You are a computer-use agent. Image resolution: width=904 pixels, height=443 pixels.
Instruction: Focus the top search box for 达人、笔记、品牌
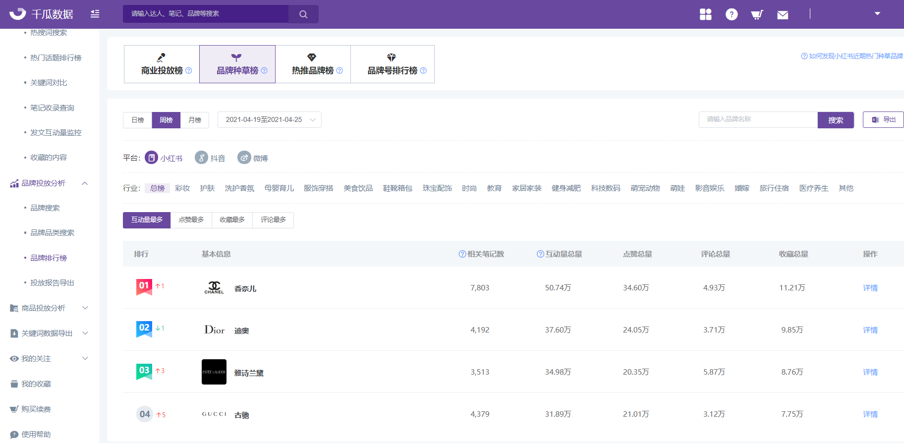(206, 14)
